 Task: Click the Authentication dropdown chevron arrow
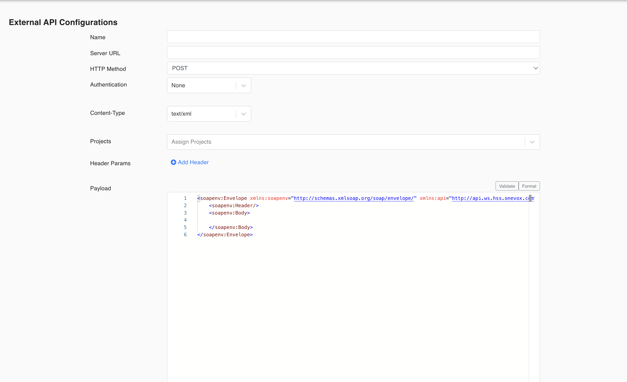point(243,86)
